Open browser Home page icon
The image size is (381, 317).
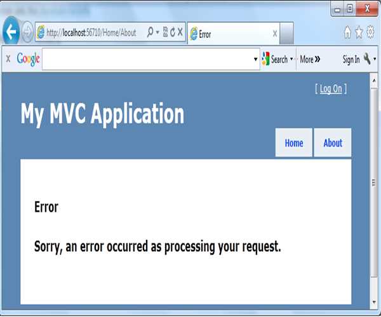pos(347,32)
